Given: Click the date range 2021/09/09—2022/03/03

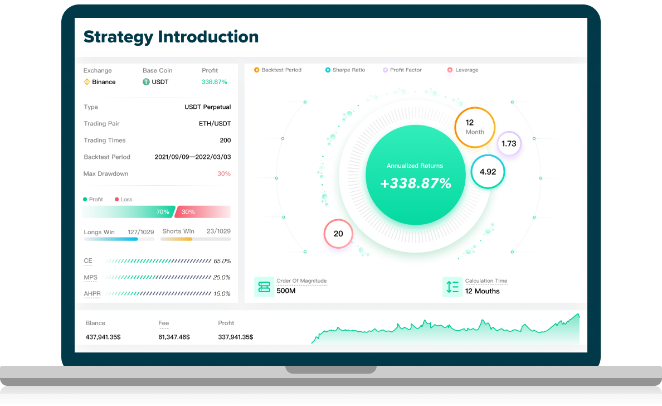Looking at the screenshot, I should (x=192, y=157).
